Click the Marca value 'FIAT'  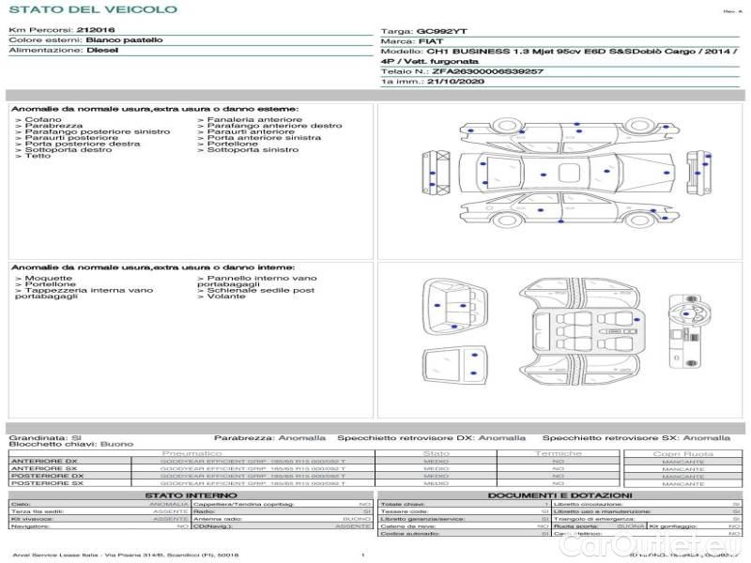[x=431, y=41]
